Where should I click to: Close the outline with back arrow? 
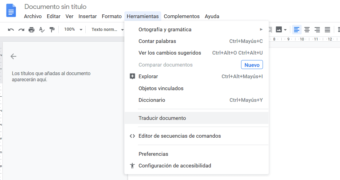[14, 56]
